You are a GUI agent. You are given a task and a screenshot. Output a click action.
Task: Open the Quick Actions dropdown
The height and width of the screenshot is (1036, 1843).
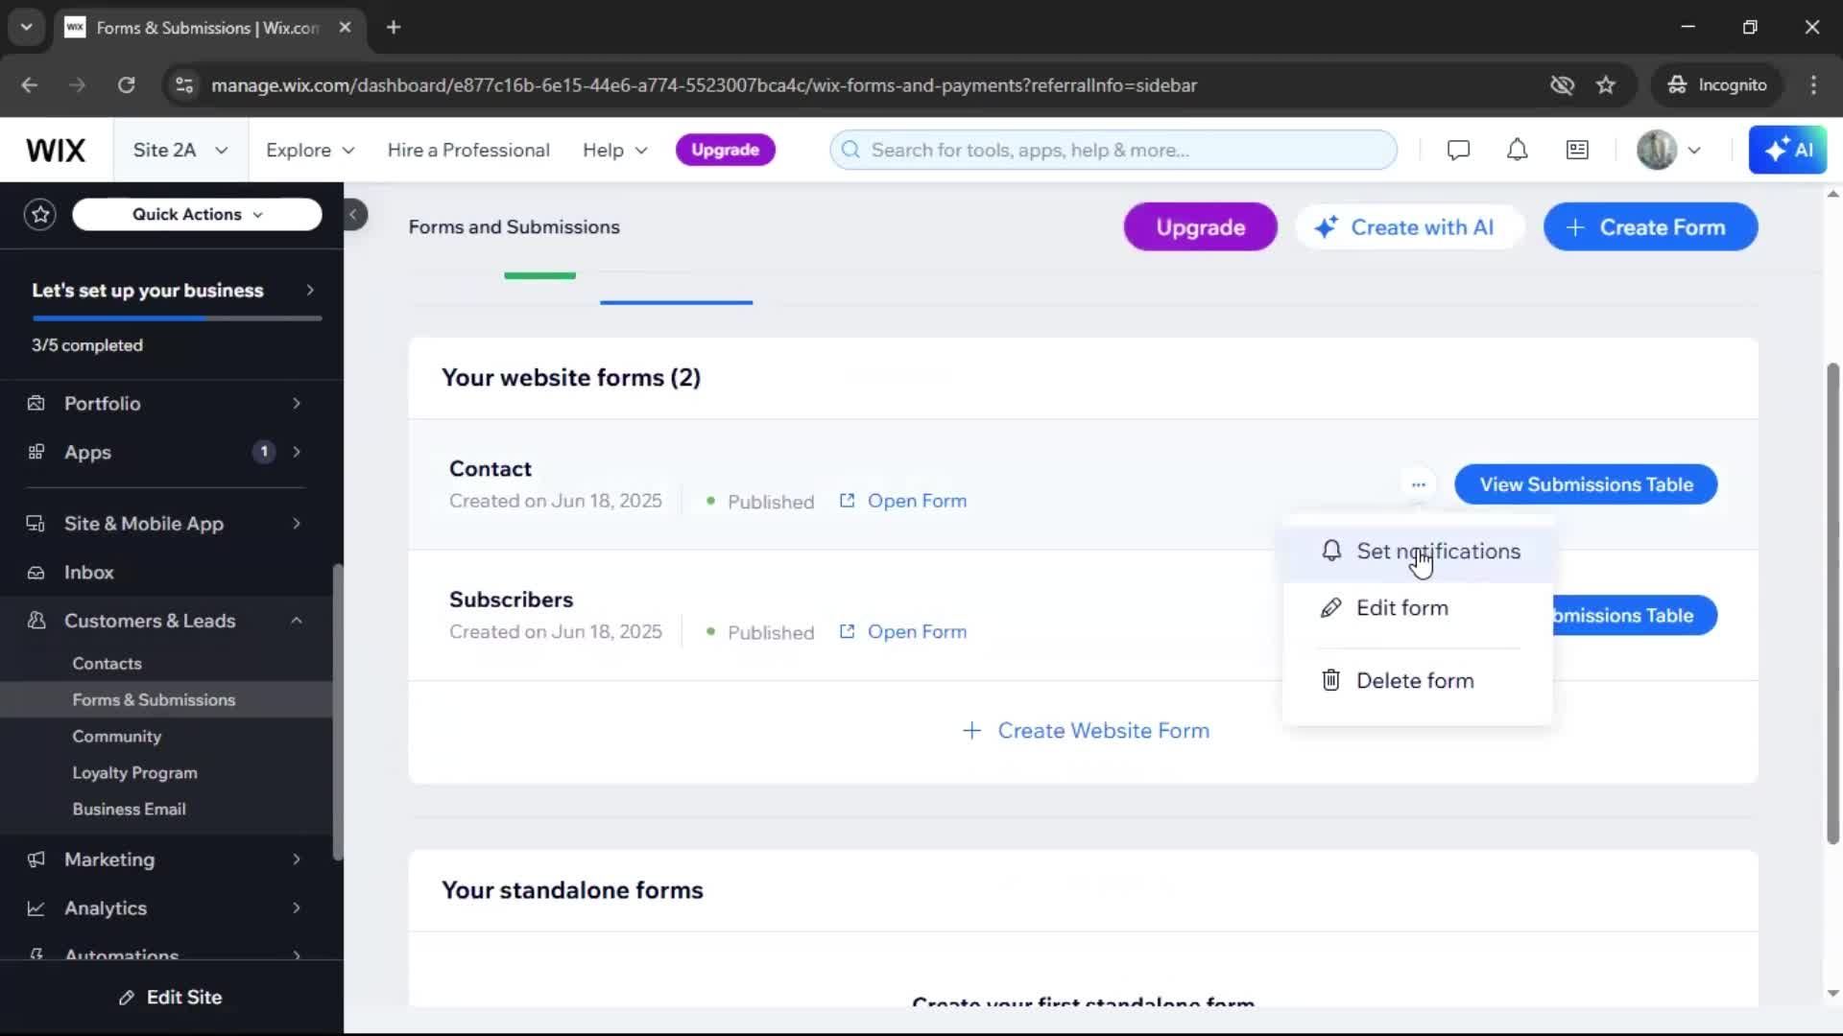tap(197, 214)
